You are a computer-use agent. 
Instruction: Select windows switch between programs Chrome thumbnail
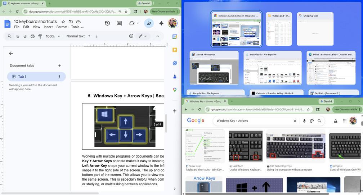click(236, 29)
